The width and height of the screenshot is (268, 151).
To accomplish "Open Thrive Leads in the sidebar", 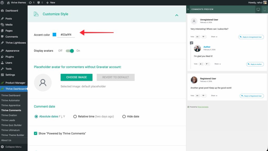I will click(x=8, y=120).
